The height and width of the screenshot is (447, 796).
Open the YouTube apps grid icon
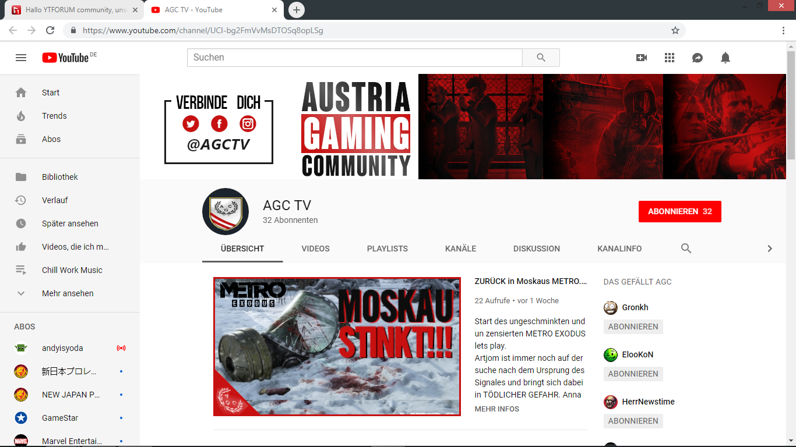(670, 58)
